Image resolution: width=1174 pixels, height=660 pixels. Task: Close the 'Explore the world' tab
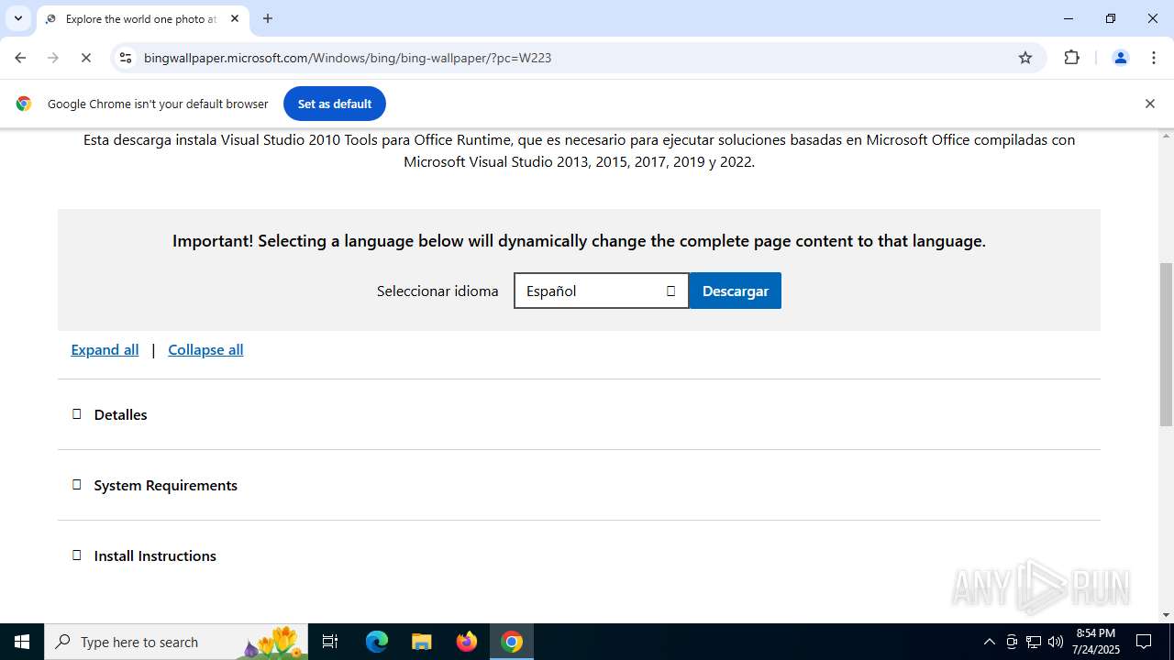[235, 18]
